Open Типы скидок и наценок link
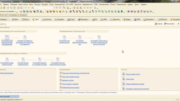180x101 pixels. (x=70, y=84)
